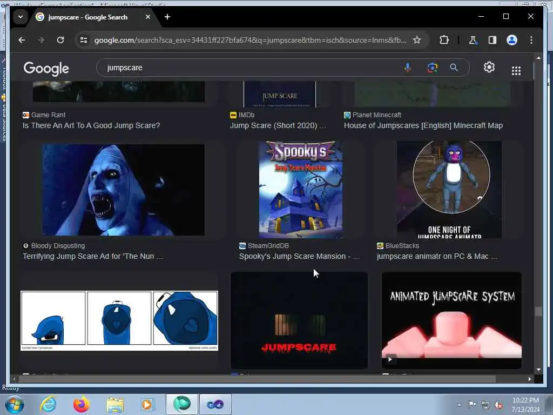Launch Internet Explorer from taskbar
The image size is (553, 415).
tap(48, 404)
